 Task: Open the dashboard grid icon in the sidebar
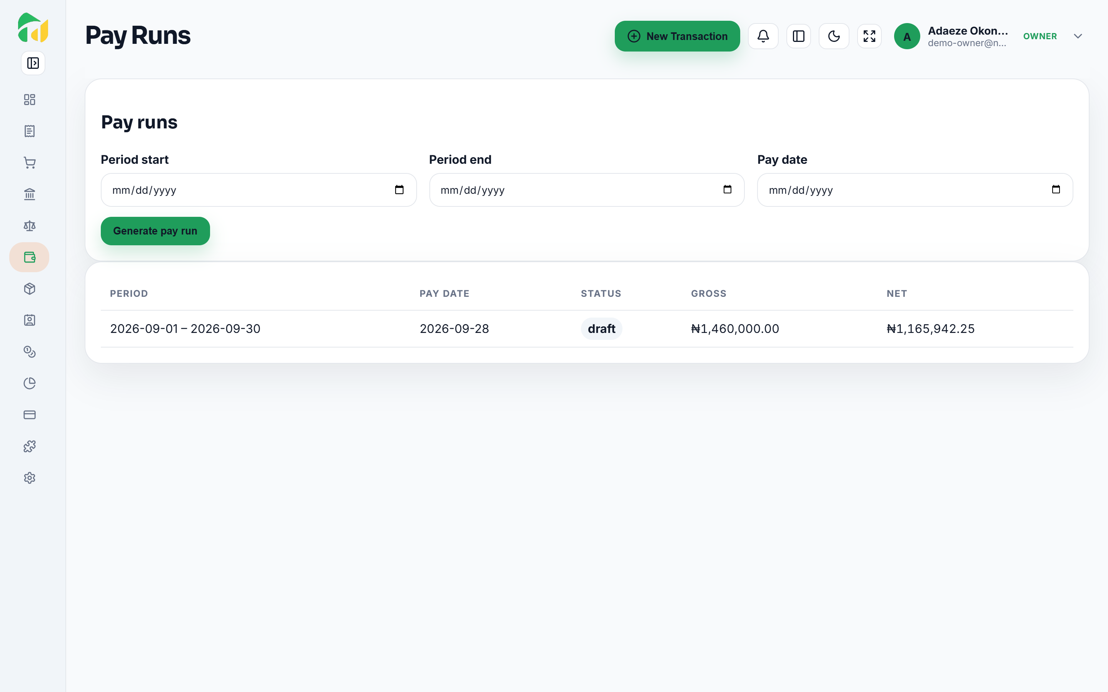click(x=30, y=100)
